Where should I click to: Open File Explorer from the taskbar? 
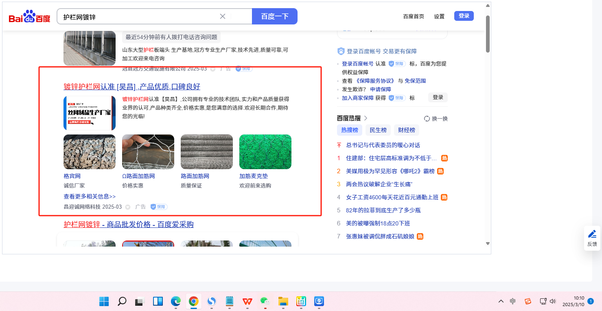click(x=283, y=301)
